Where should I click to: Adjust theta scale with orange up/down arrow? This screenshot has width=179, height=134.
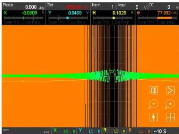tap(149, 131)
